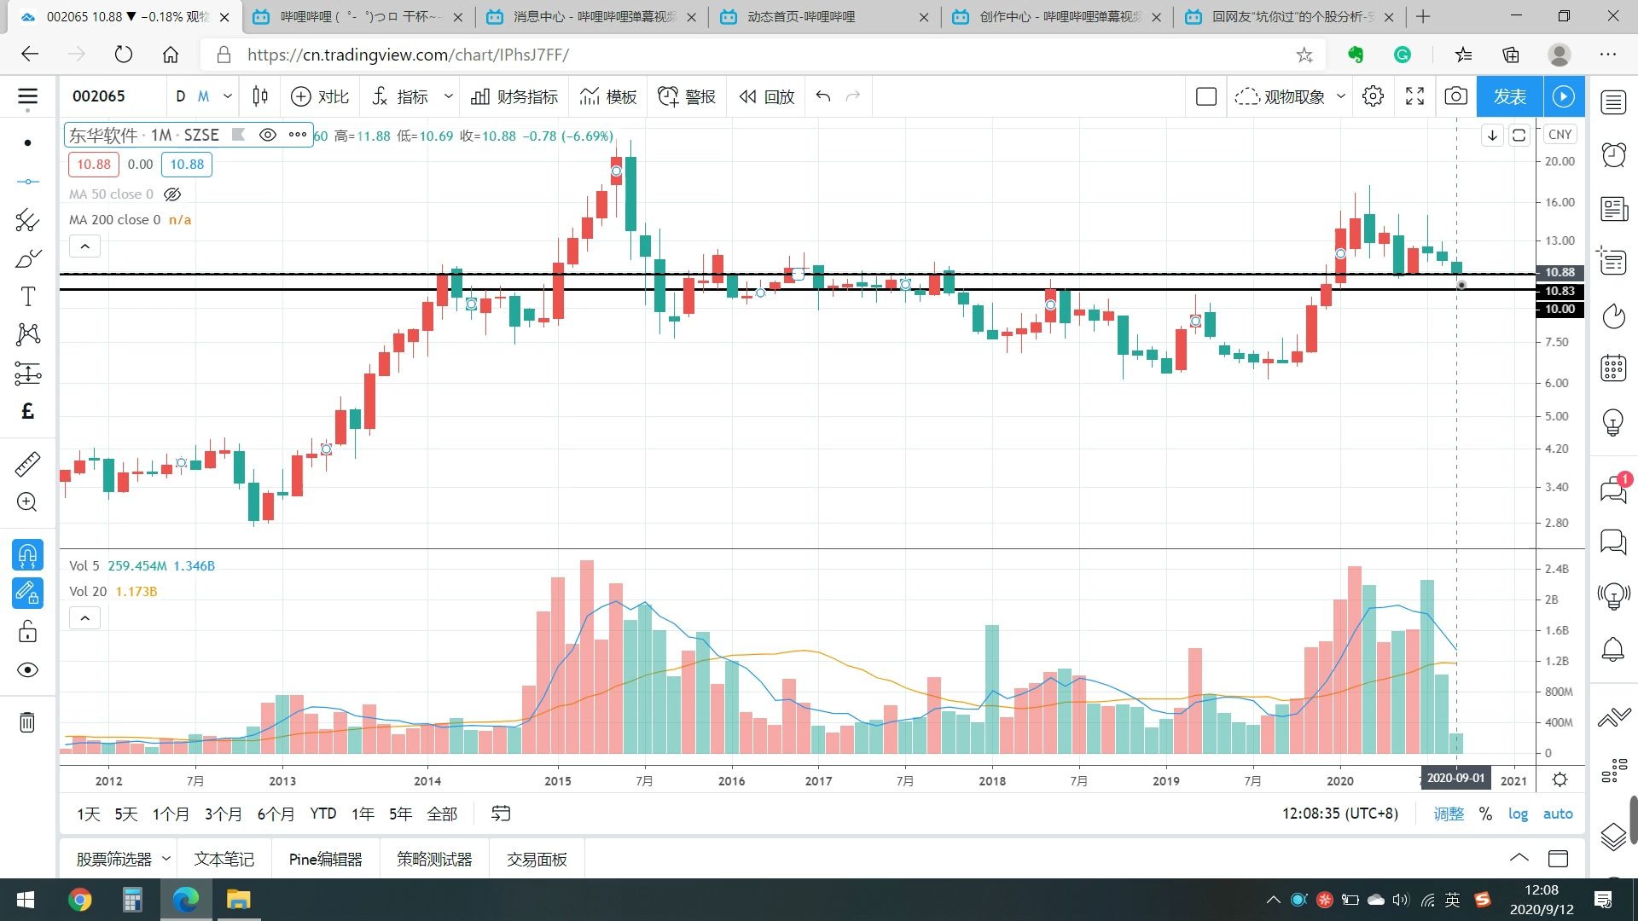Select the M monthly interval
1638x921 pixels.
pyautogui.click(x=203, y=96)
